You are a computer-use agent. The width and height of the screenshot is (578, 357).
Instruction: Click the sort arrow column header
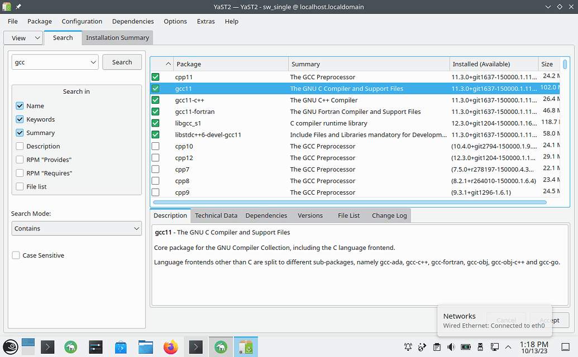tap(162, 64)
